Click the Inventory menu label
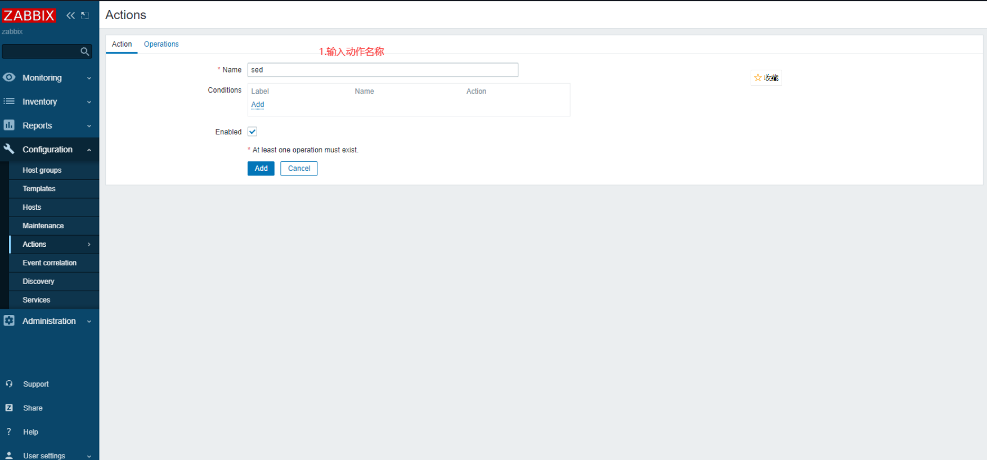The width and height of the screenshot is (987, 460). [39, 102]
